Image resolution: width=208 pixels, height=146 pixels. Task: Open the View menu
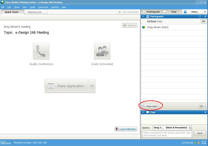[25, 7]
